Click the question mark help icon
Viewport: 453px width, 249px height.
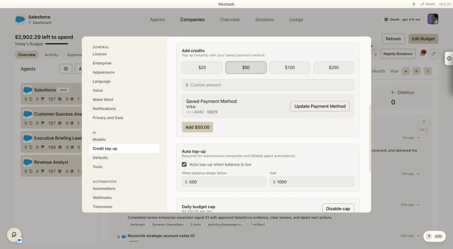[429, 236]
